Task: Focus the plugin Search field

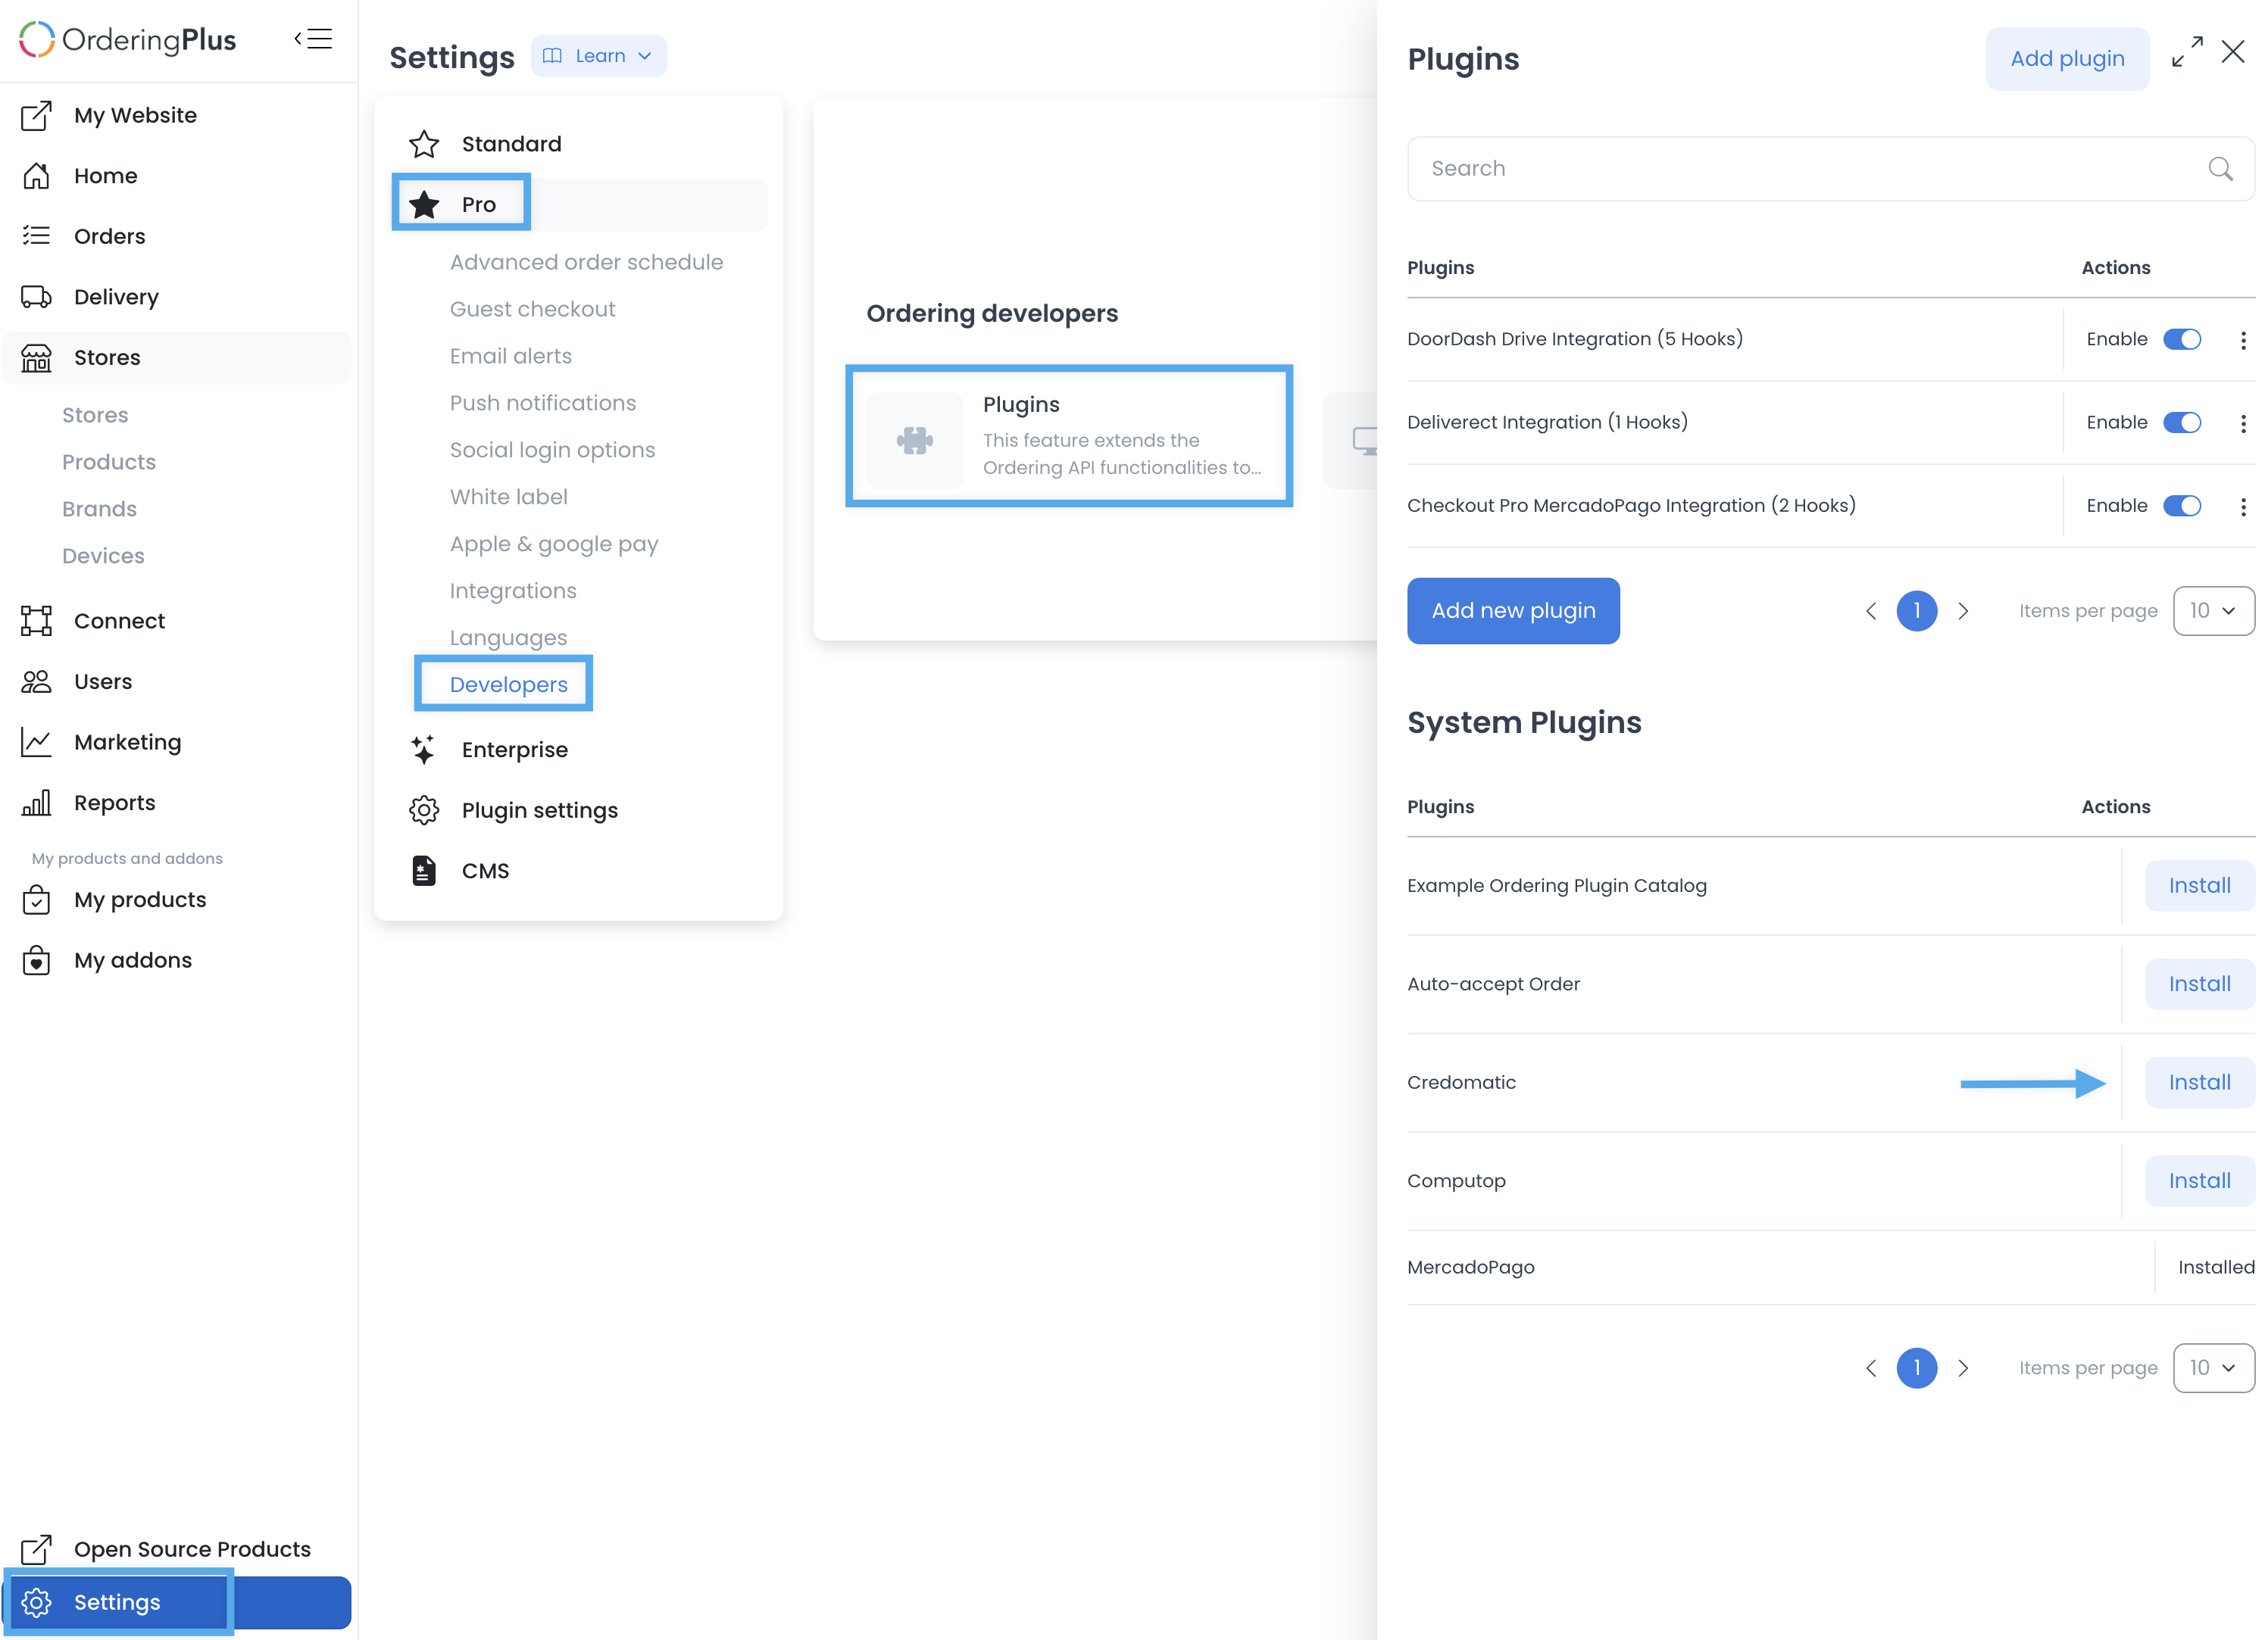Action: (x=1830, y=169)
